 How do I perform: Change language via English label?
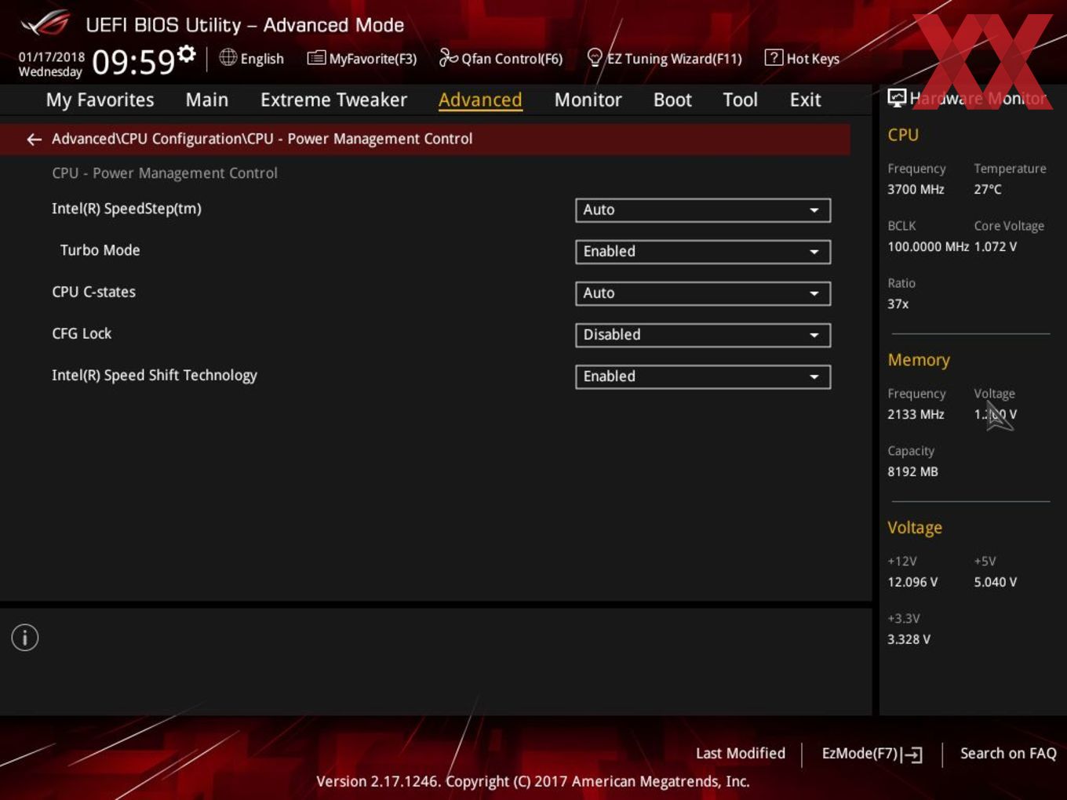tap(262, 59)
